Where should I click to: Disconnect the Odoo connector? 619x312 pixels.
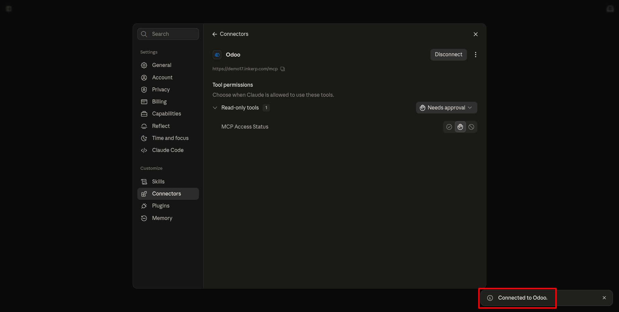(448, 55)
